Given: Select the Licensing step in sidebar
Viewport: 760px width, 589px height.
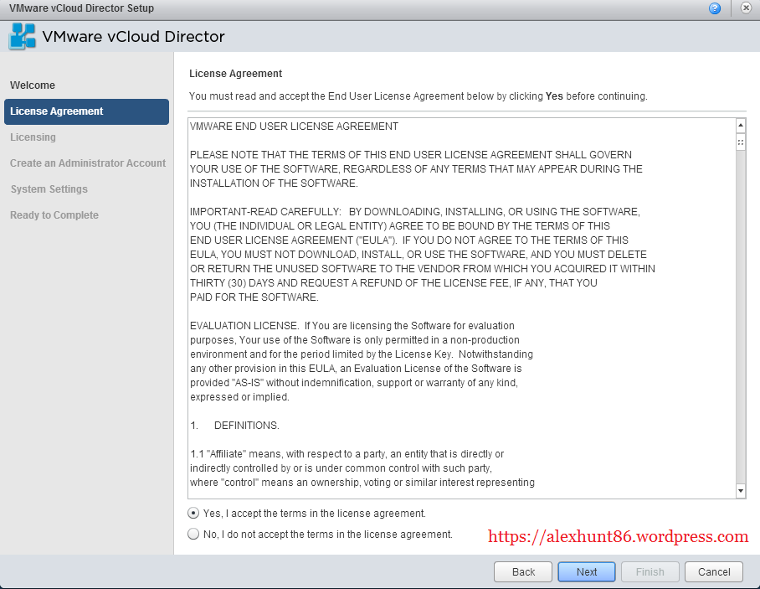Looking at the screenshot, I should tap(33, 137).
